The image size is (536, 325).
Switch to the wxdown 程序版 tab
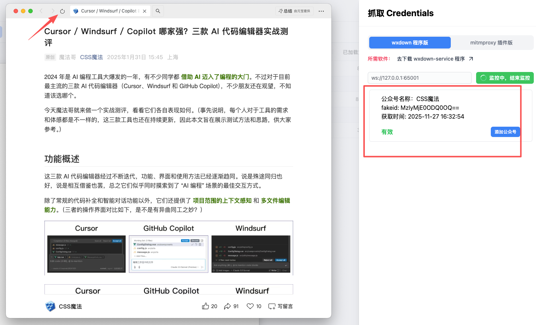coord(410,43)
